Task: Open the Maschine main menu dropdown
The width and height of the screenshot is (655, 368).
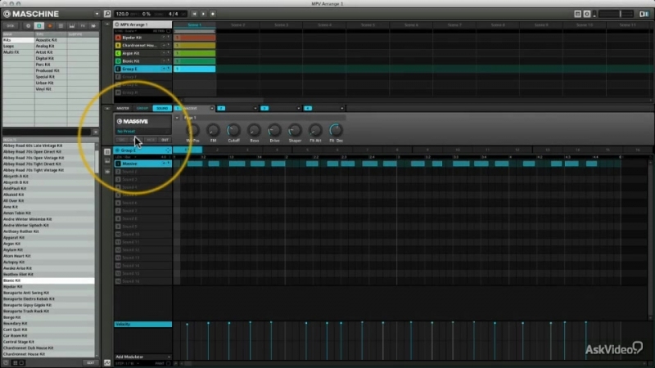Action: click(x=97, y=14)
